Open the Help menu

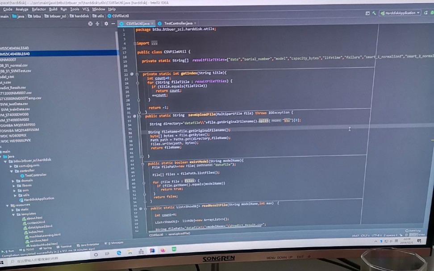(112, 9)
